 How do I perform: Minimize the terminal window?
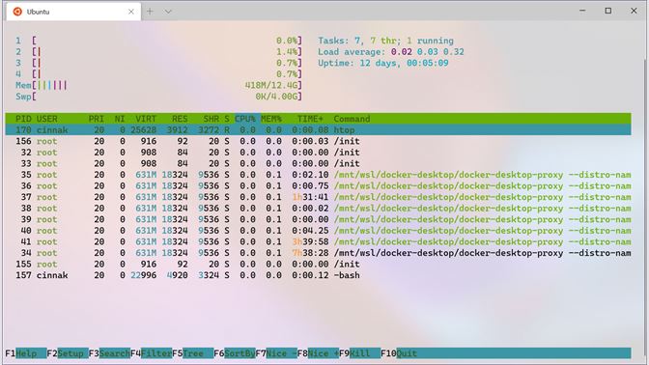click(x=582, y=11)
